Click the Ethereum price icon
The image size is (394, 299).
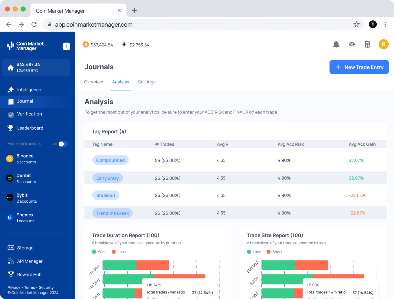coord(124,44)
